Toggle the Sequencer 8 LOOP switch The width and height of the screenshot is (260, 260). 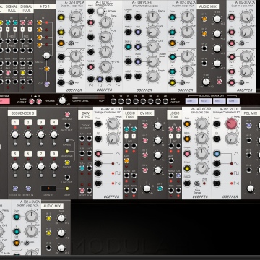point(67,188)
